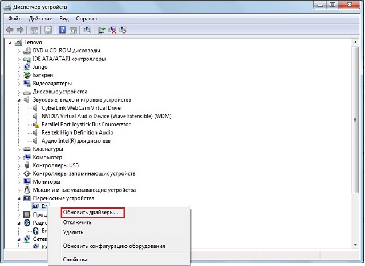Click the update driver software toolbar icon
This screenshot has height=266, width=365.
[x=102, y=30]
